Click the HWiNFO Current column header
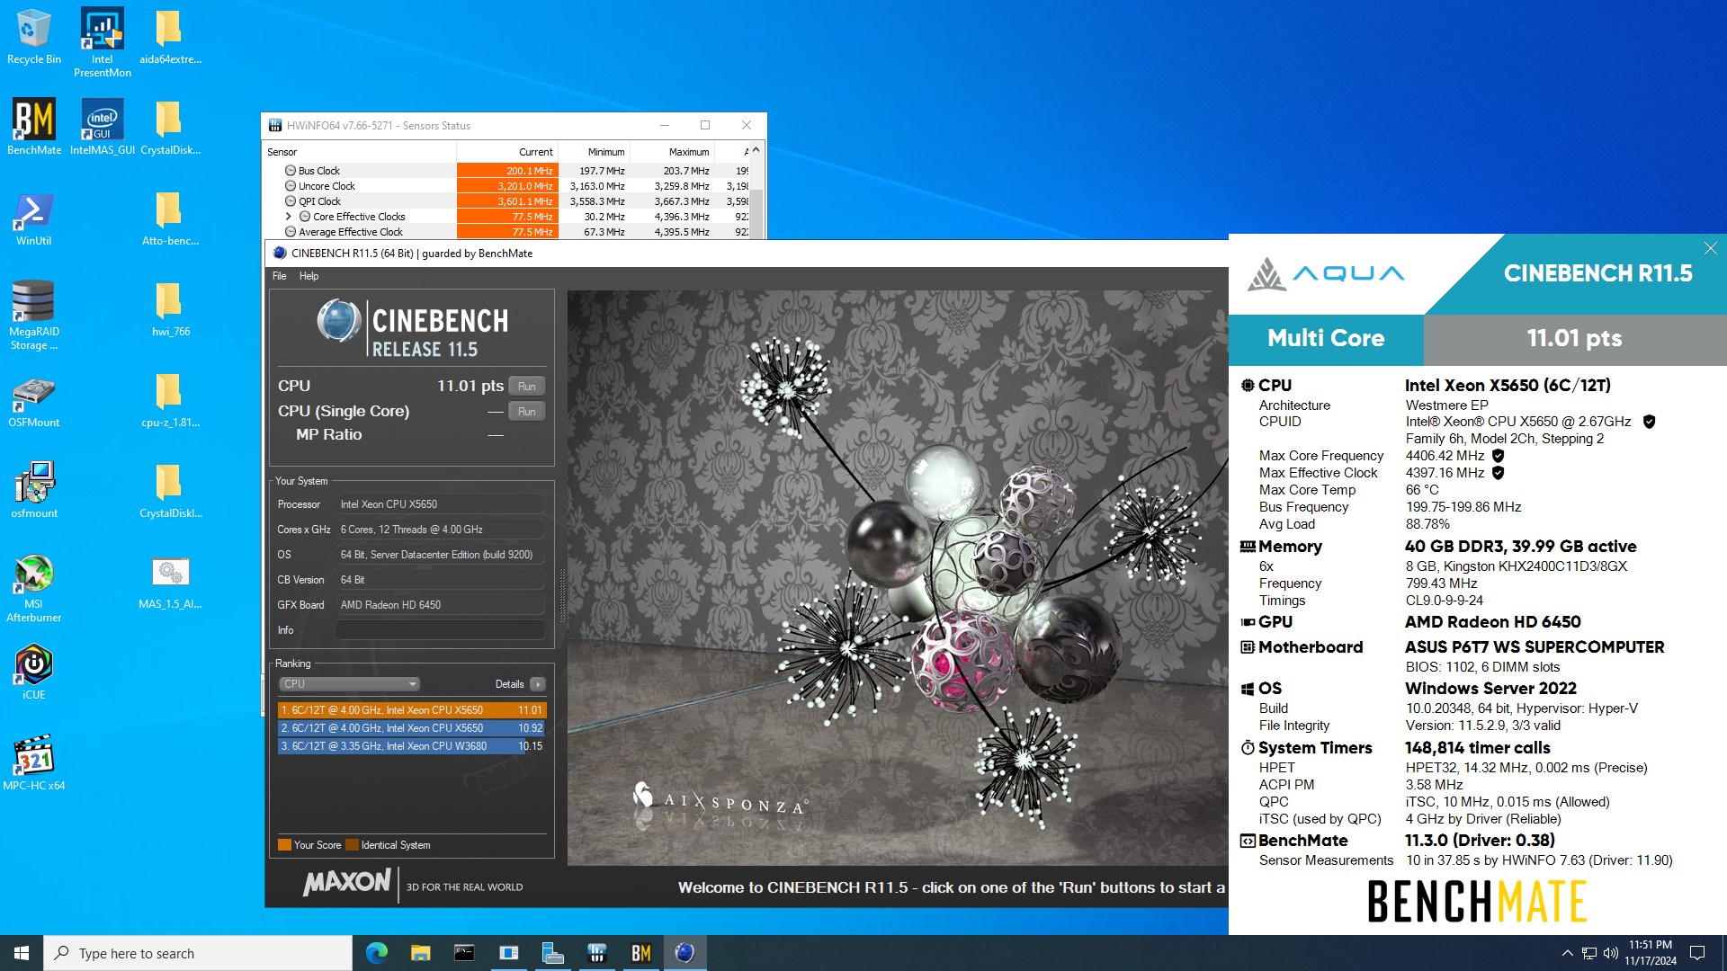Image resolution: width=1727 pixels, height=971 pixels. [507, 152]
